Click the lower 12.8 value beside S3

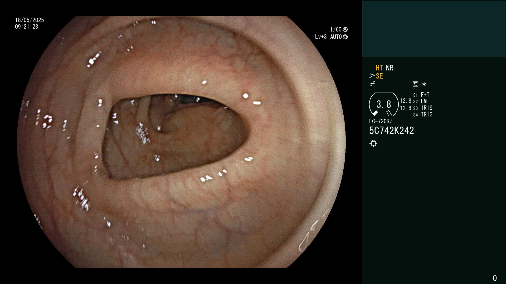pos(406,108)
